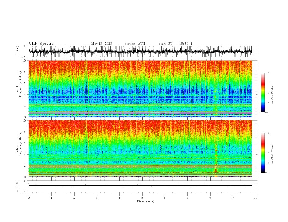Click the "station=ATH" label

(135, 44)
